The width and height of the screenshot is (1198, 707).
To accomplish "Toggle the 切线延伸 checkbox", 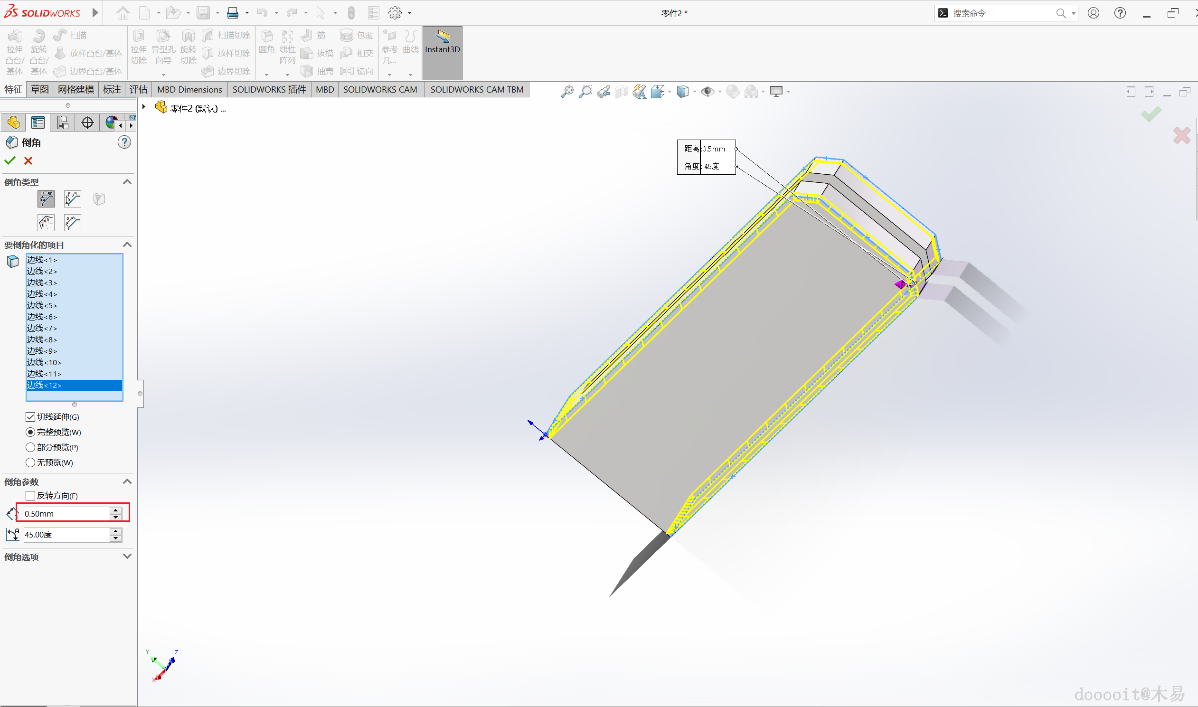I will [x=30, y=417].
